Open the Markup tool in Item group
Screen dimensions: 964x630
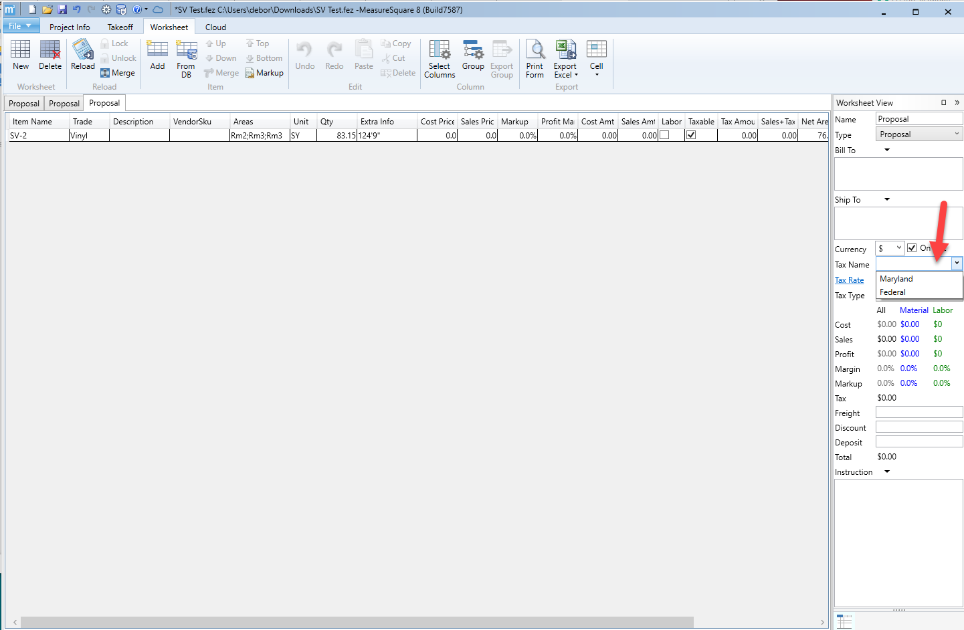pyautogui.click(x=264, y=73)
